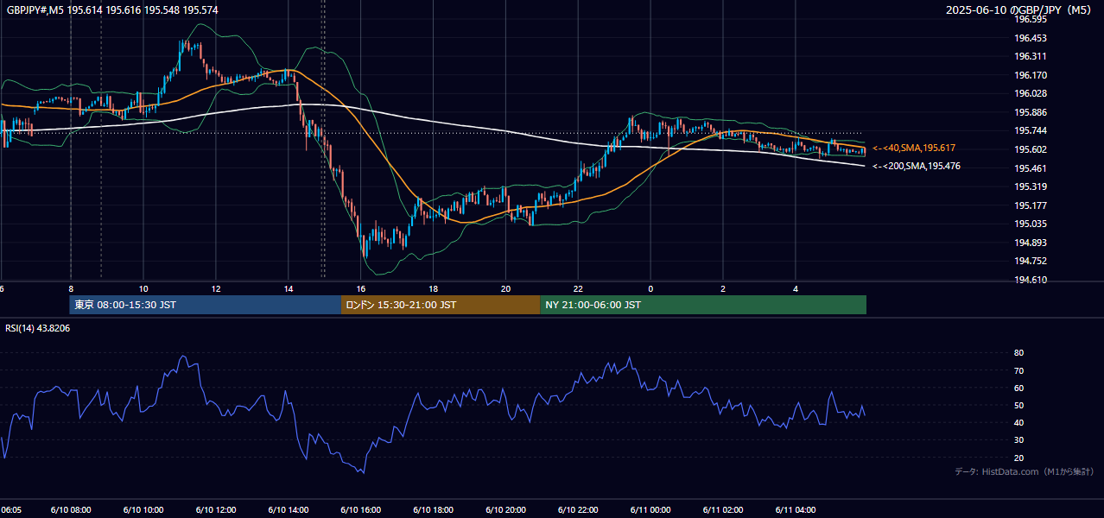
Task: Click the bottom date label 6/11 02:00
Action: (724, 509)
